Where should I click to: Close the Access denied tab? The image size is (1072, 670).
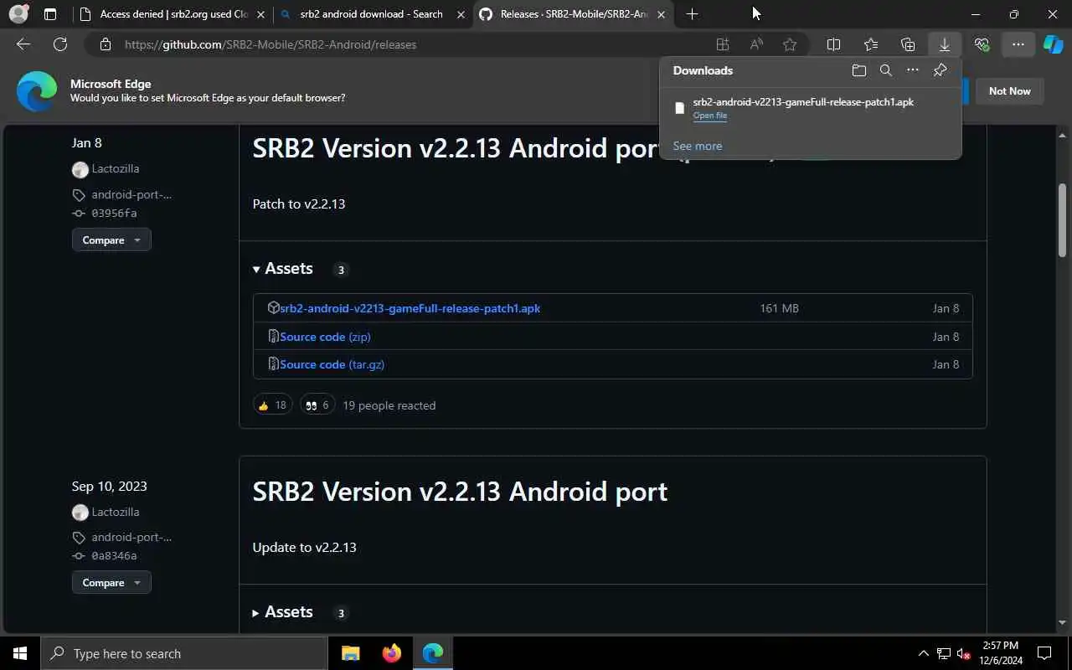point(260,14)
